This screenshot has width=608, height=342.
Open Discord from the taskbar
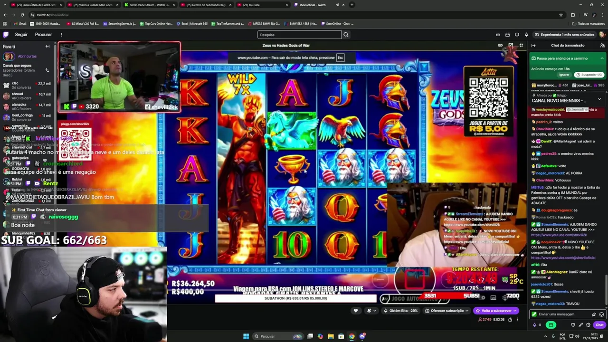pos(362,336)
